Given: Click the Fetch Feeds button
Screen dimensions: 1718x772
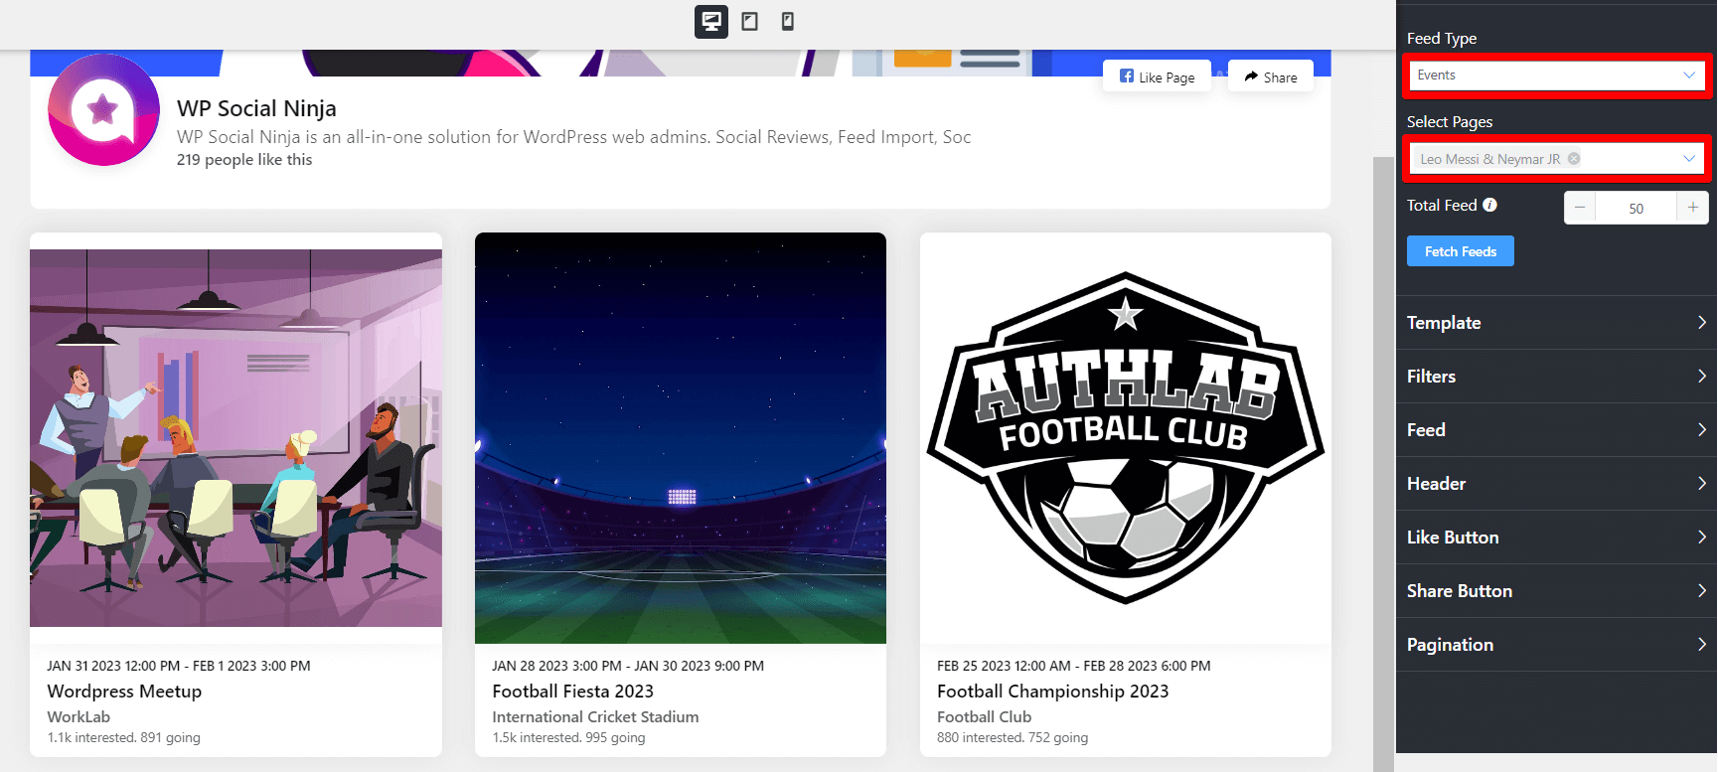Looking at the screenshot, I should pos(1460,250).
